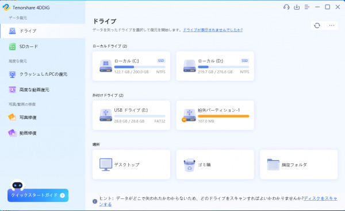Click the Tenorshare 4DDiG logo icon
This screenshot has width=345, height=211.
6,7
